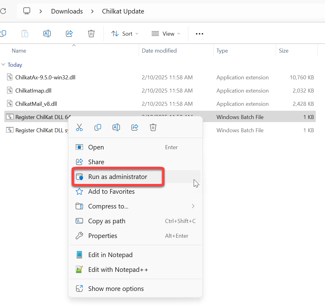Select Show more options

(x=116, y=289)
